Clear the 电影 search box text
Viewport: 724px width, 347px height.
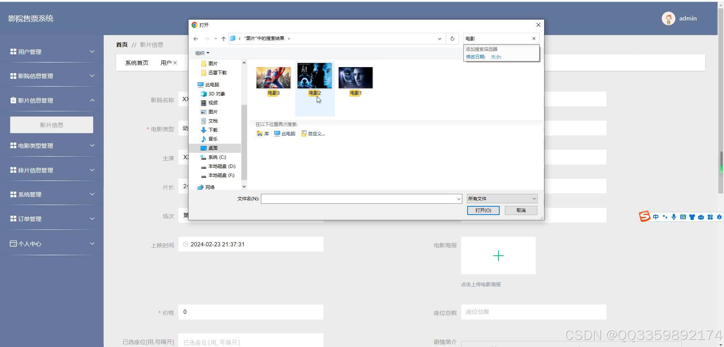pyautogui.click(x=534, y=38)
